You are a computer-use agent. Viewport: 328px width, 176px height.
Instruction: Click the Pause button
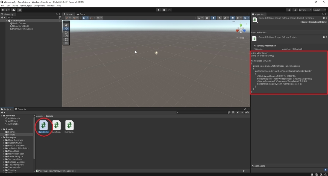pos(164,10)
